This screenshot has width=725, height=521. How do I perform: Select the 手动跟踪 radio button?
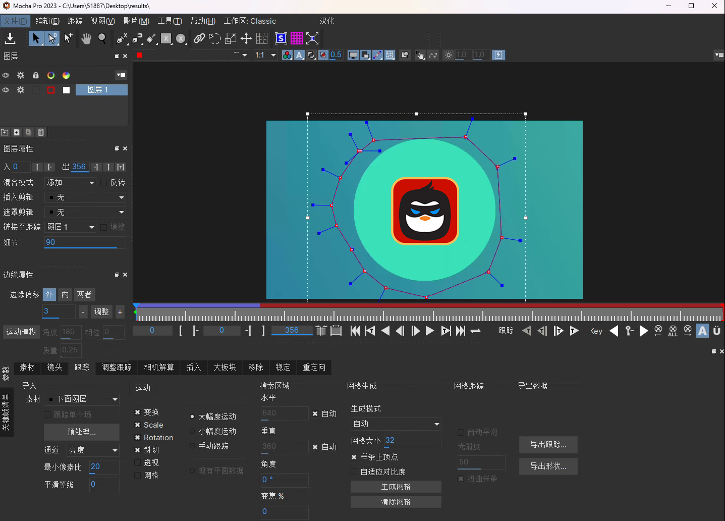tap(192, 446)
